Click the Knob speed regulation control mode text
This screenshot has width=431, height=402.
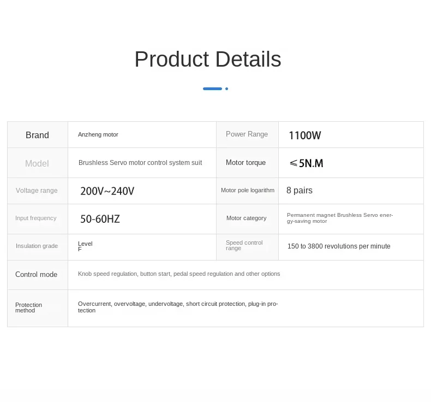tap(179, 274)
